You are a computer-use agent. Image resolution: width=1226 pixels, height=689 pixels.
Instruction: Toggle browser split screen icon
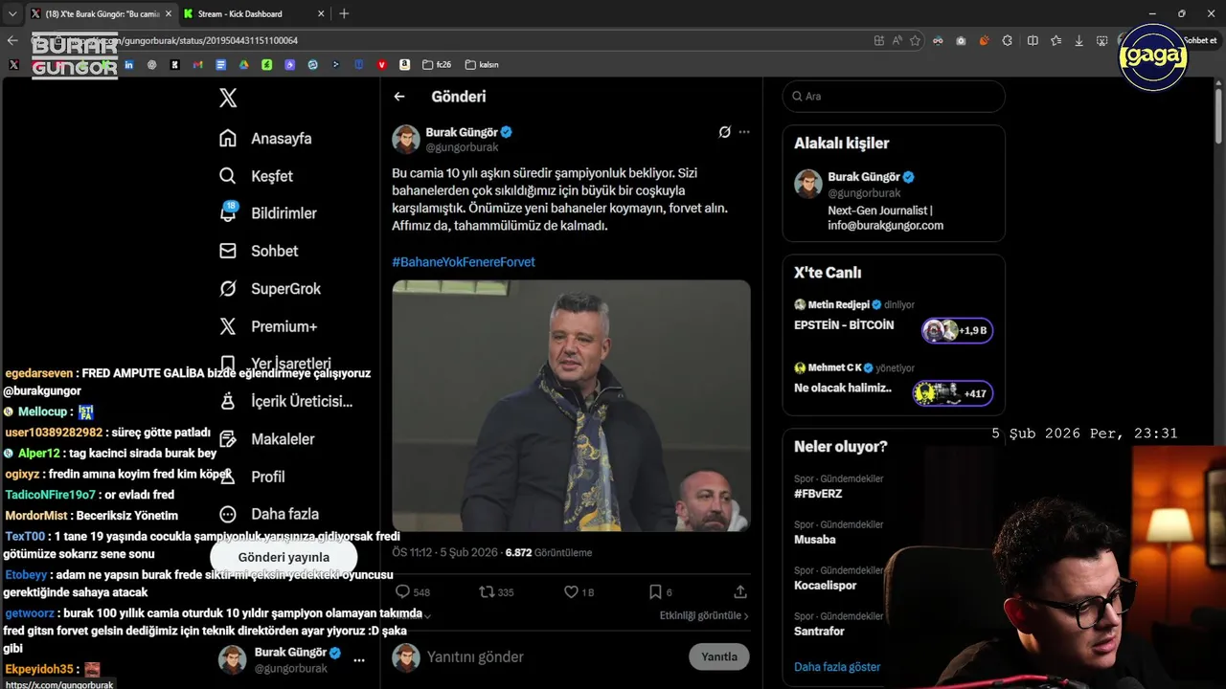(1033, 40)
